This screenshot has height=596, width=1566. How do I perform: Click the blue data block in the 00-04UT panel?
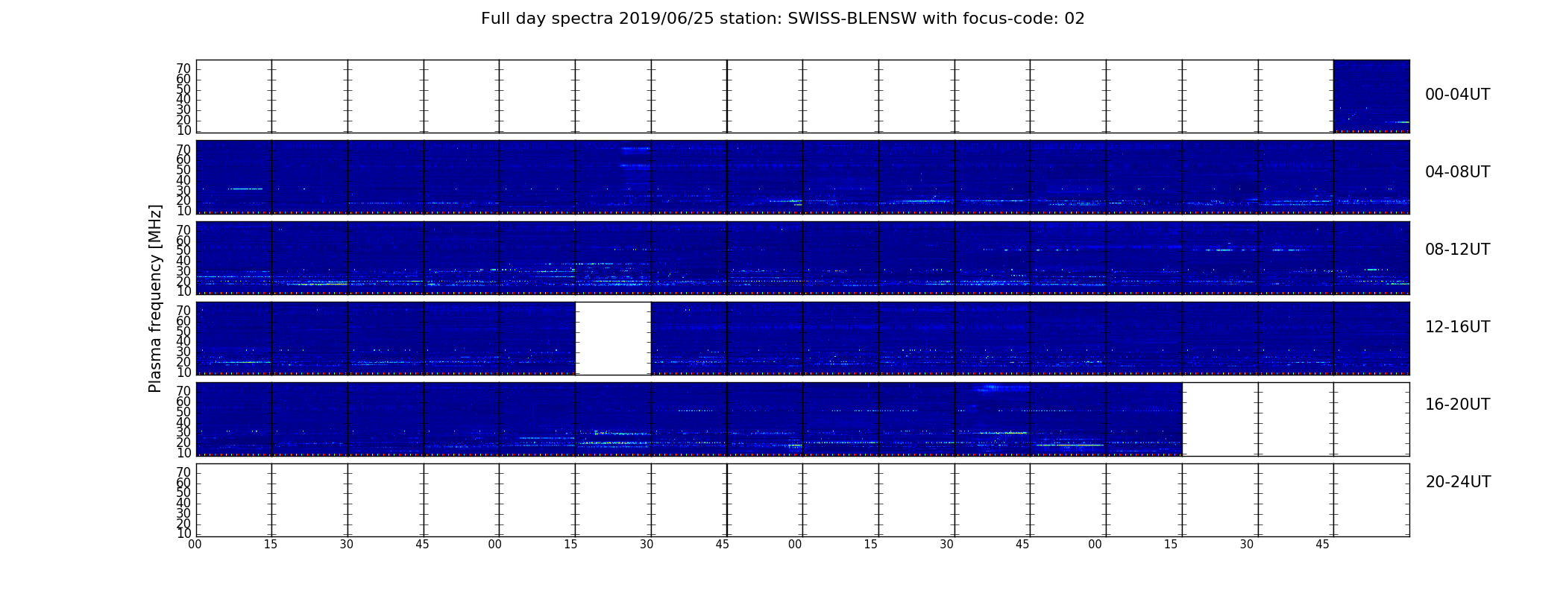(x=1371, y=96)
